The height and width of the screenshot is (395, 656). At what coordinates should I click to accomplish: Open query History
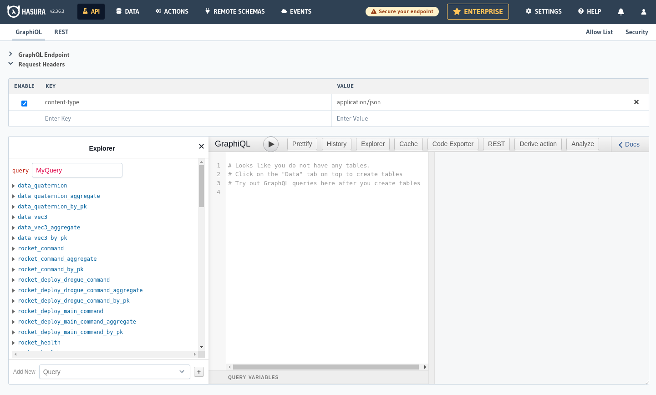[x=336, y=144]
